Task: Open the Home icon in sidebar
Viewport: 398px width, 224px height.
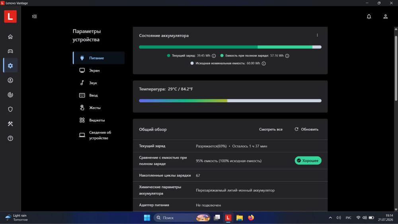Action: click(x=10, y=37)
